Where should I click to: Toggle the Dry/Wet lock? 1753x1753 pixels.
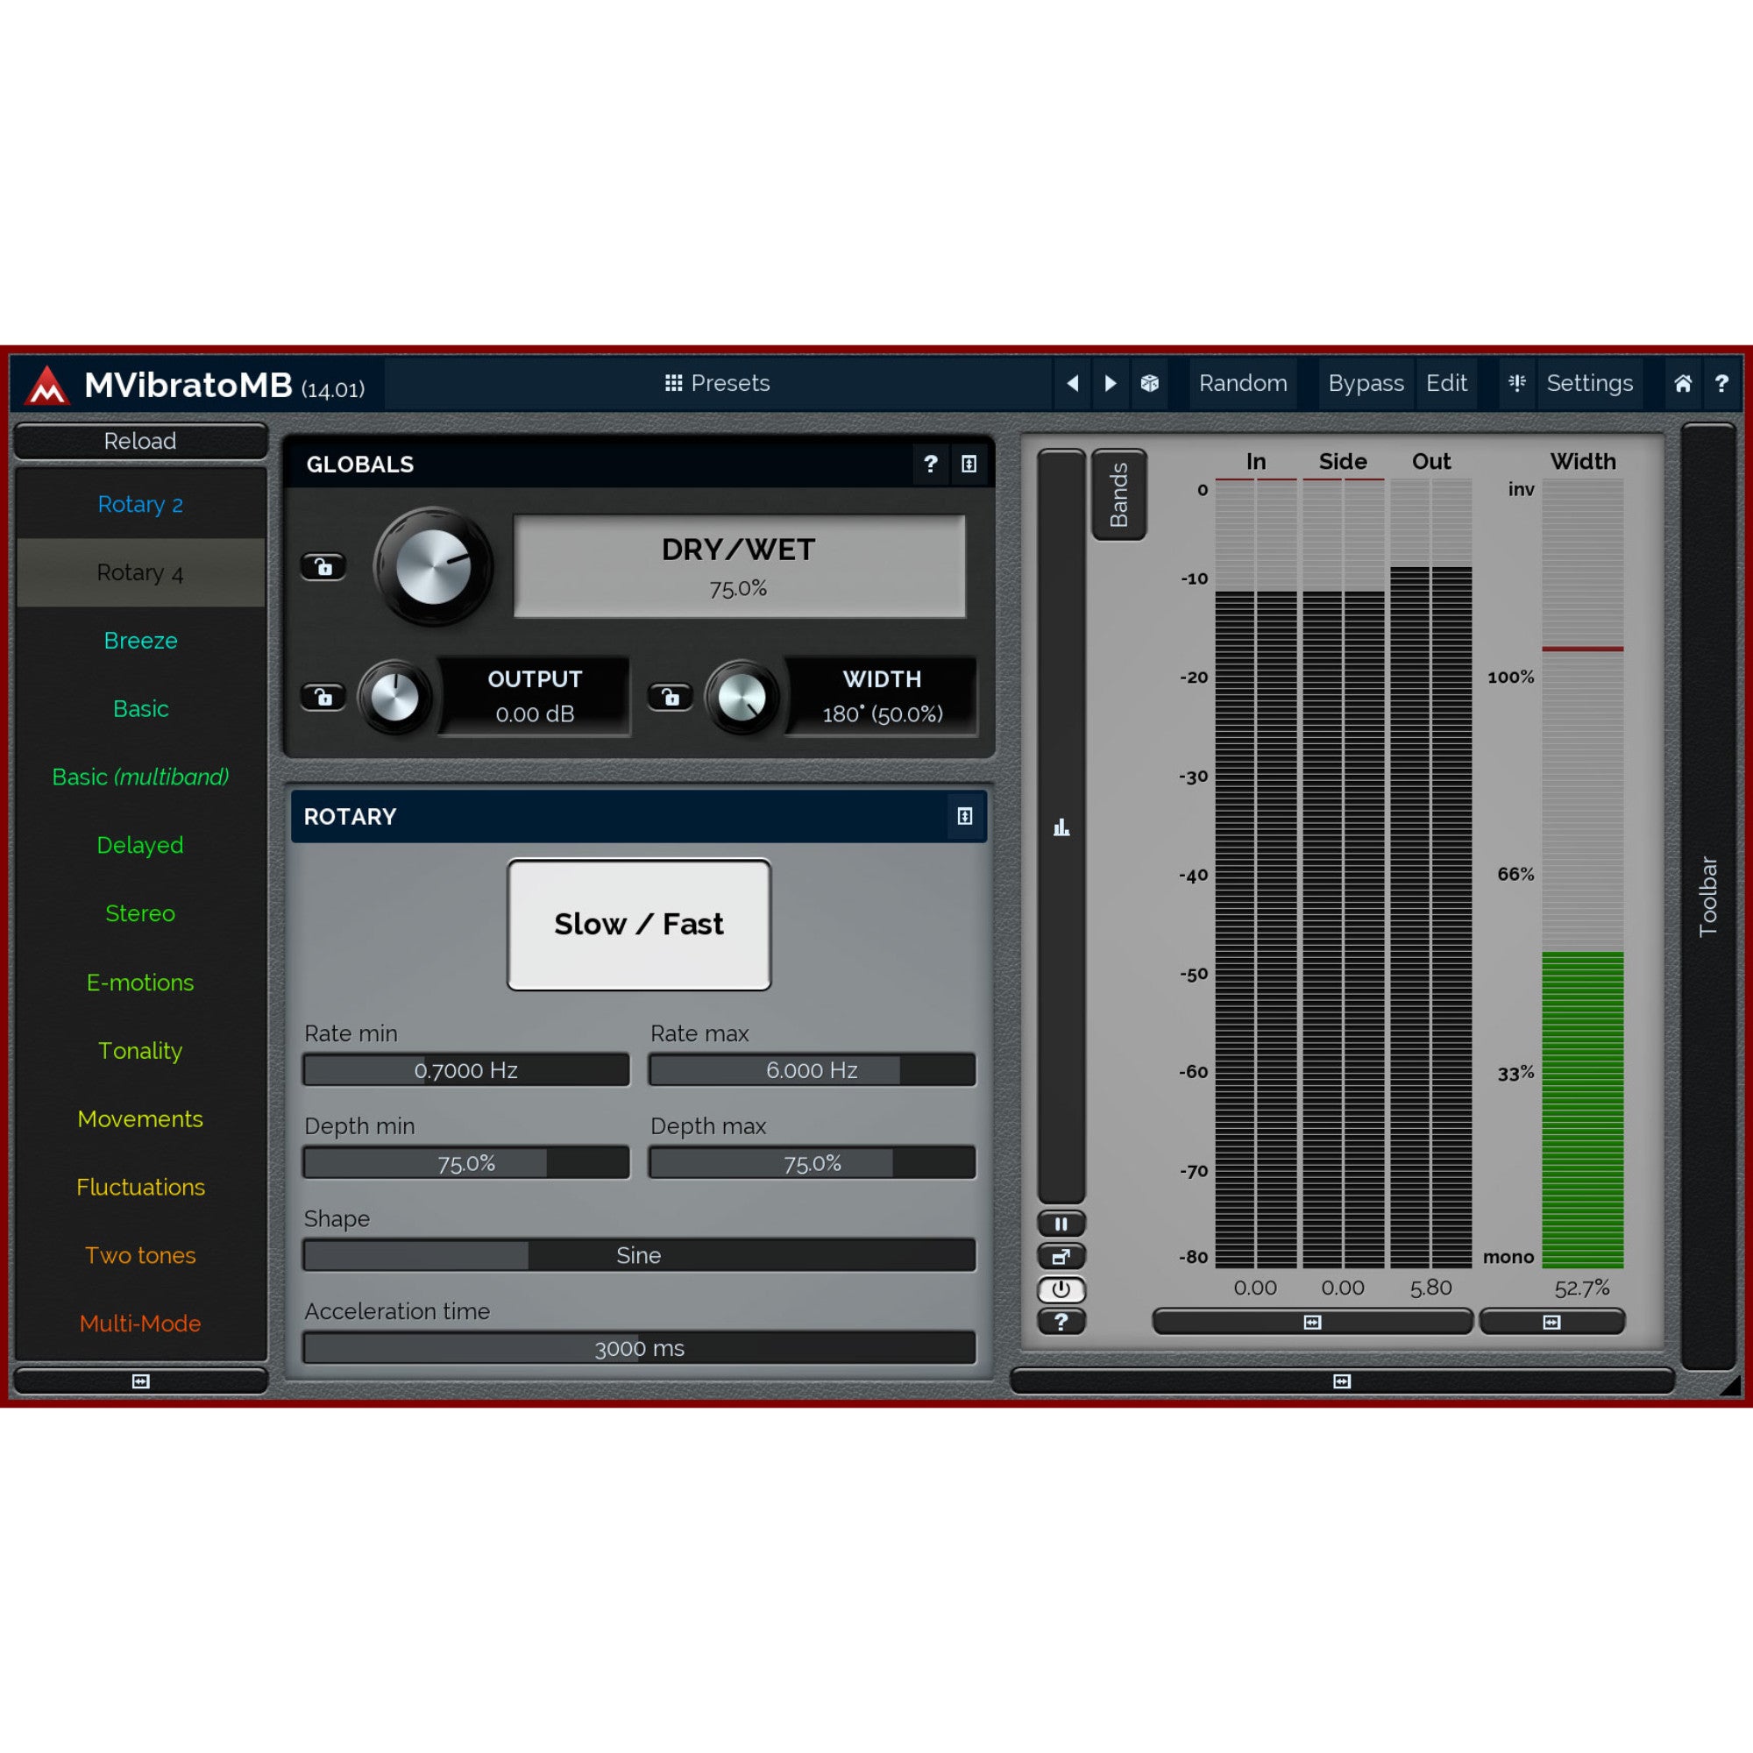323,567
